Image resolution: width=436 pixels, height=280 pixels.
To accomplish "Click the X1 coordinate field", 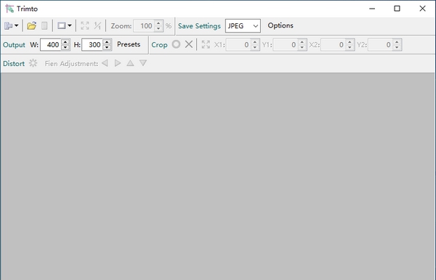I will tap(238, 45).
